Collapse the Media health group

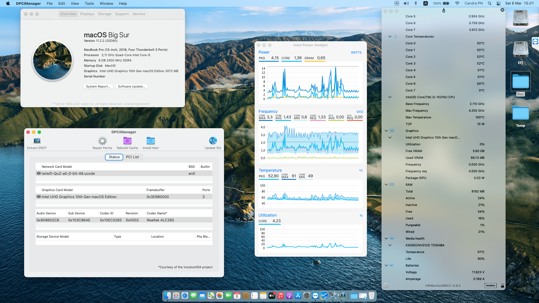[x=386, y=238]
